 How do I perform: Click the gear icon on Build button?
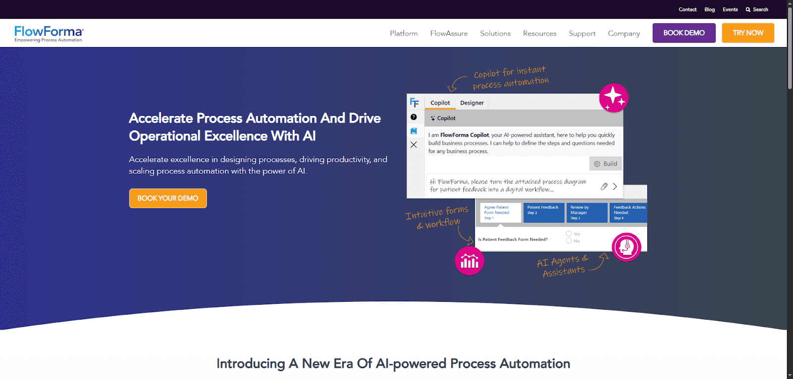[597, 164]
